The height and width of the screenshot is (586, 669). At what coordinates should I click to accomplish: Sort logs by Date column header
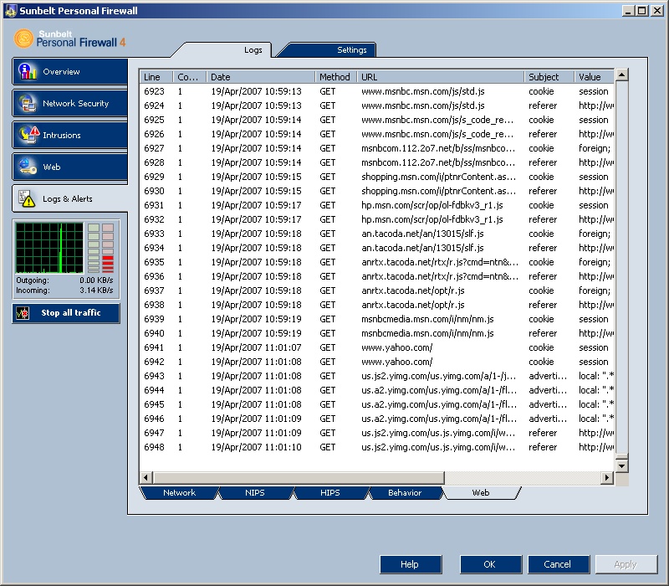260,77
